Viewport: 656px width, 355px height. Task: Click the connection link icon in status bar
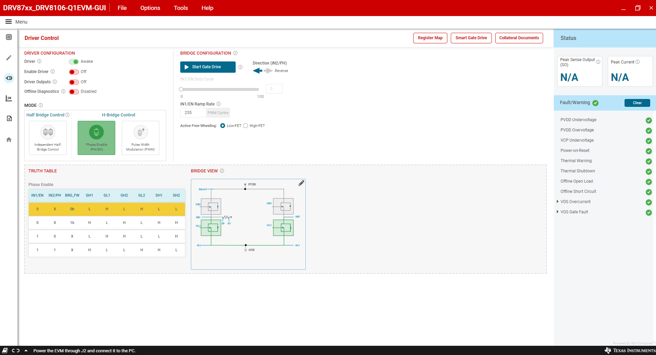pyautogui.click(x=16, y=351)
